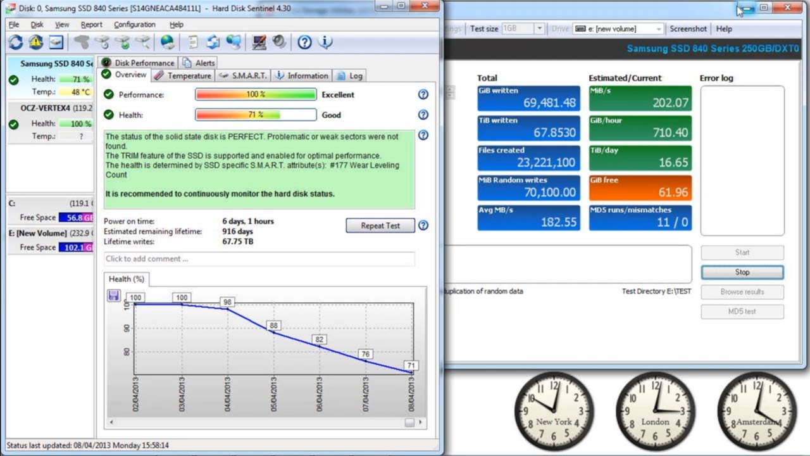Click the disk with magnifier surface test icon

tap(142, 42)
